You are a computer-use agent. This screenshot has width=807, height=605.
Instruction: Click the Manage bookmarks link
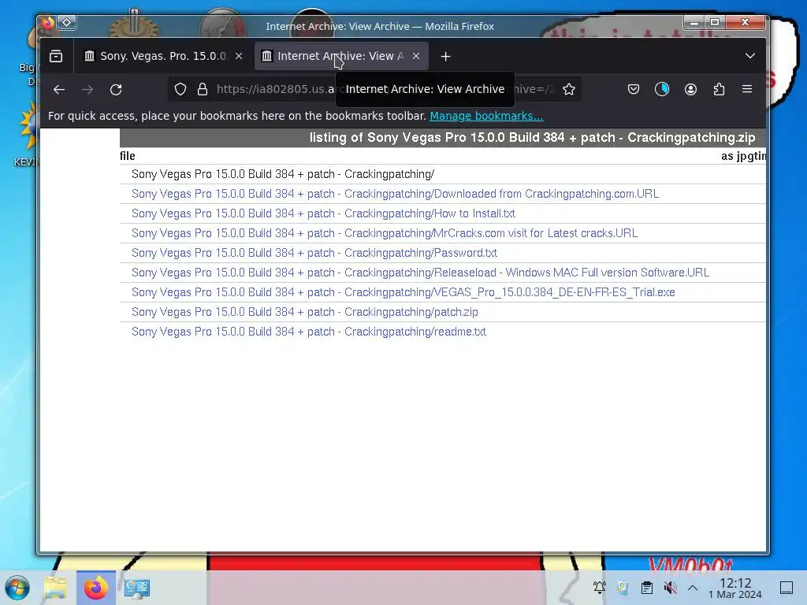click(486, 116)
